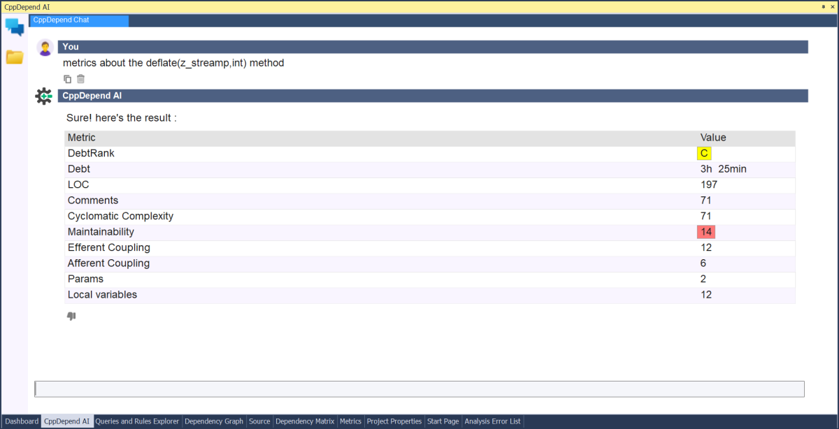Open the Metrics tab
The width and height of the screenshot is (839, 429).
click(x=350, y=421)
